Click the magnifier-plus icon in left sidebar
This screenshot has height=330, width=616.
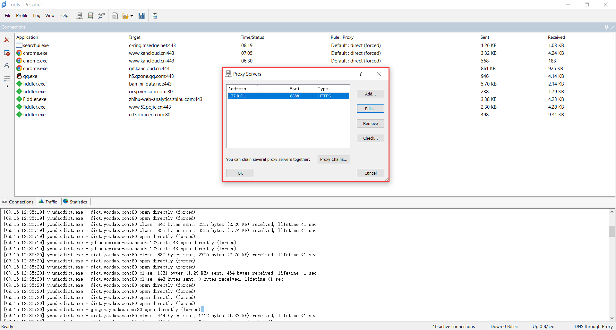tap(7, 65)
